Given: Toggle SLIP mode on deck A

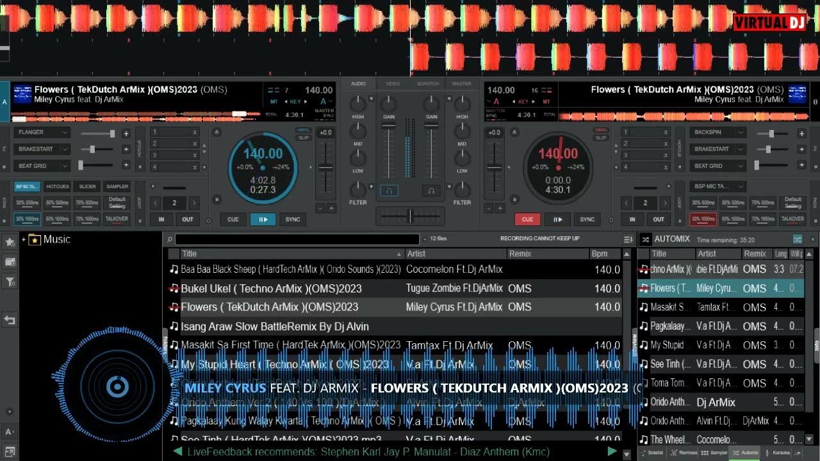Looking at the screenshot, I should click(304, 138).
